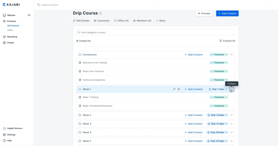The height and width of the screenshot is (146, 278).
Task: Click the Week 4 folder icon
Action: [80, 133]
